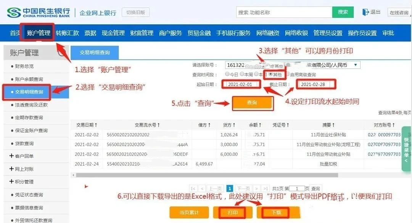412x223 pixels.
Task: Click the page number input box
Action: point(297,188)
